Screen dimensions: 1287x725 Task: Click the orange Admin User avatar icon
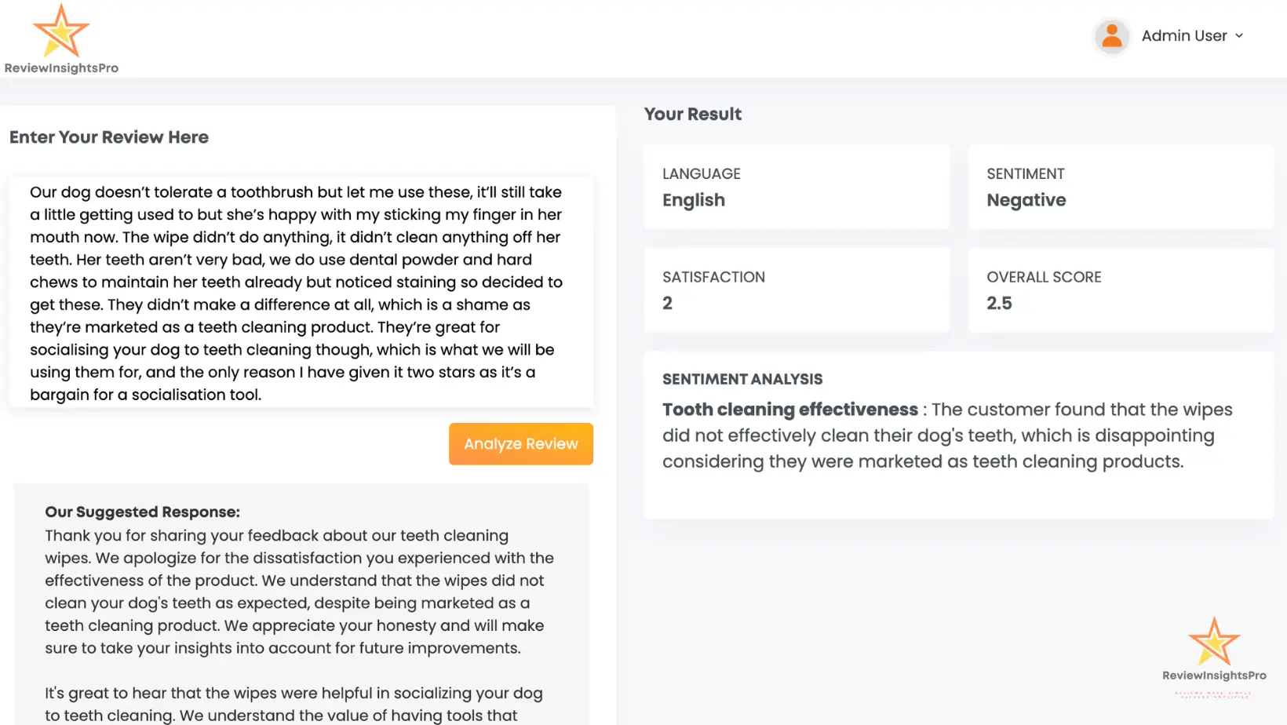click(1111, 36)
